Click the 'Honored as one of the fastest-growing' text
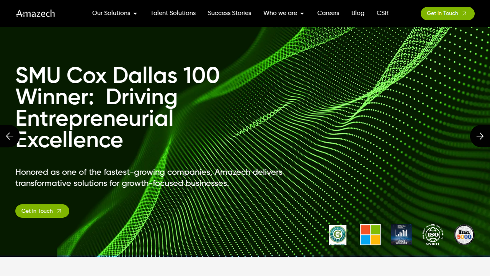The image size is (490, 276). coord(149,177)
